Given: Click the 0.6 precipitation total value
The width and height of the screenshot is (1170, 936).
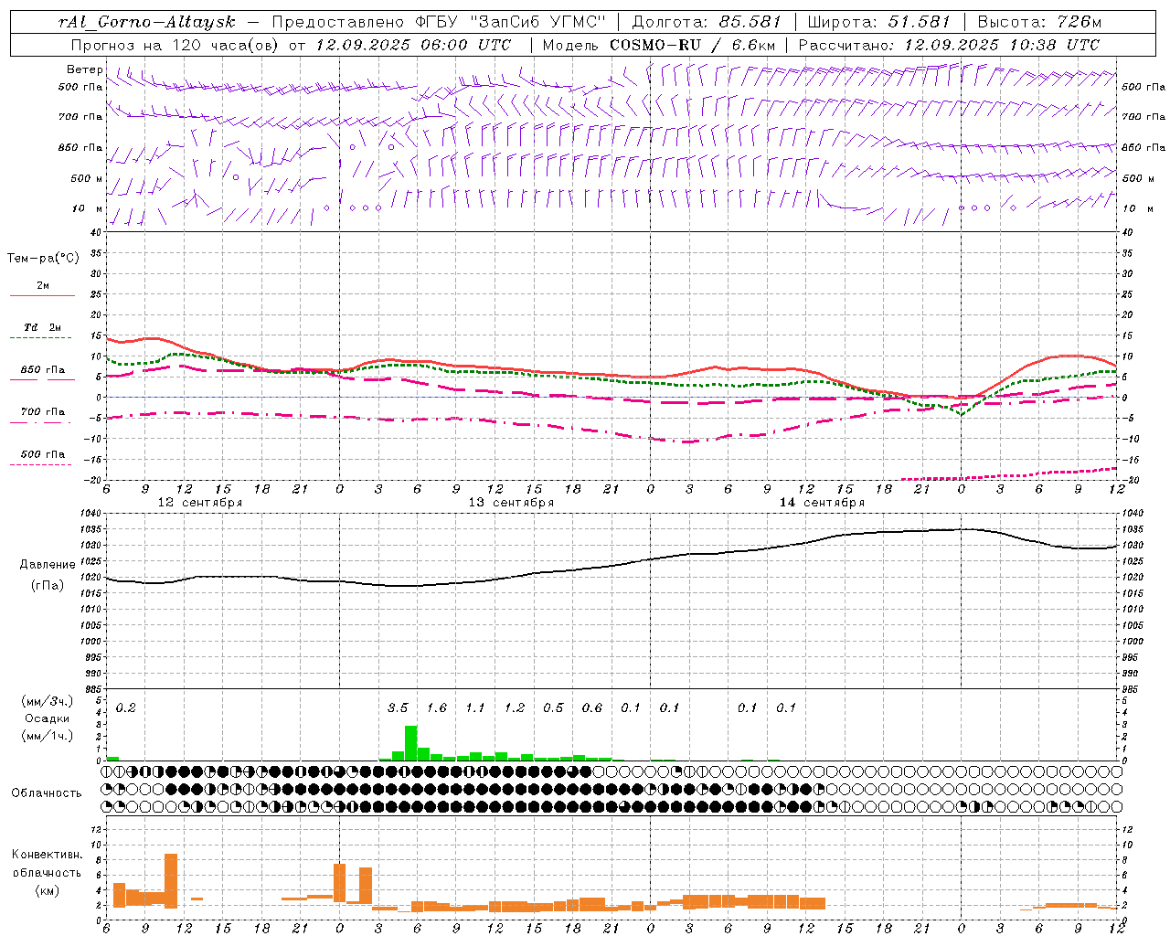Looking at the screenshot, I should pyautogui.click(x=591, y=708).
